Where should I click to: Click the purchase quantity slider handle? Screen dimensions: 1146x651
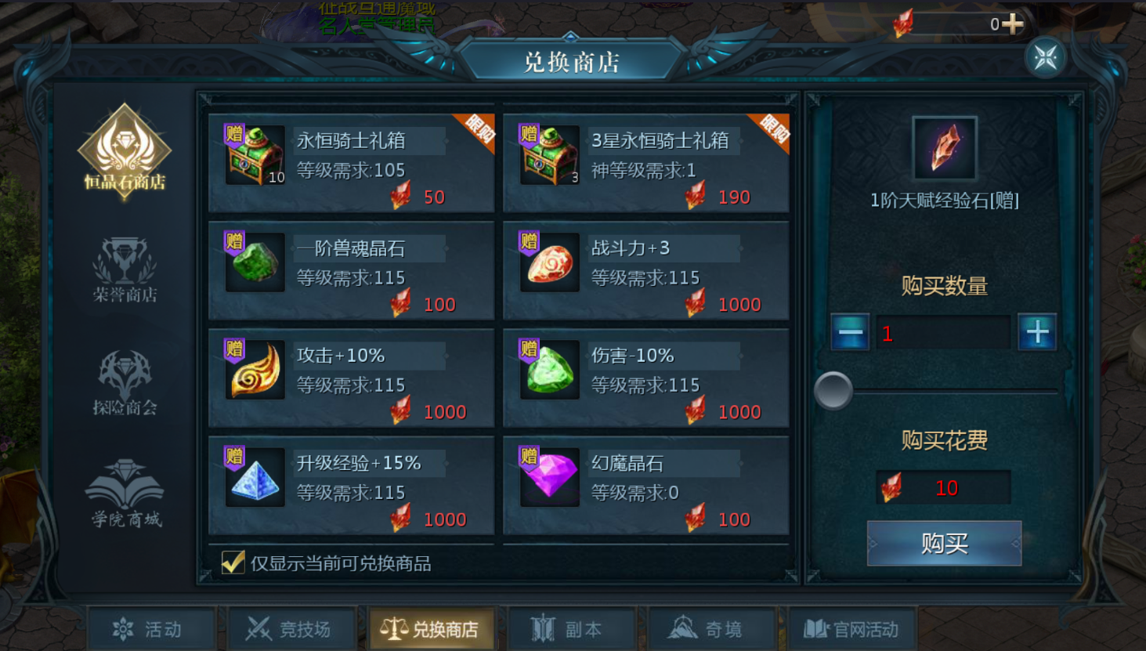pos(833,390)
